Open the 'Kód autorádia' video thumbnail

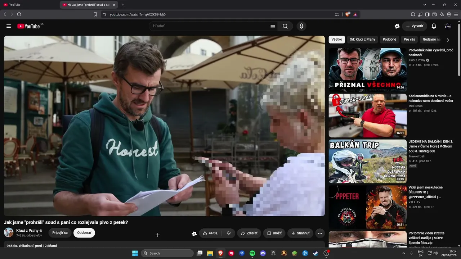367,115
